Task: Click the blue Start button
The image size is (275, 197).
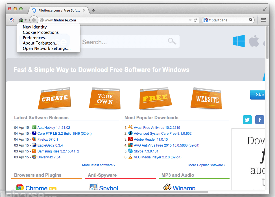Action: [x=257, y=95]
